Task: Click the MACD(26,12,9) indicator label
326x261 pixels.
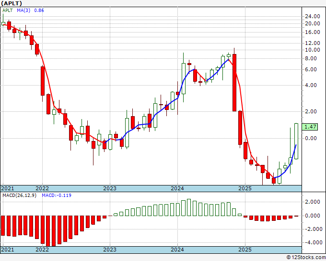Action: (19, 196)
